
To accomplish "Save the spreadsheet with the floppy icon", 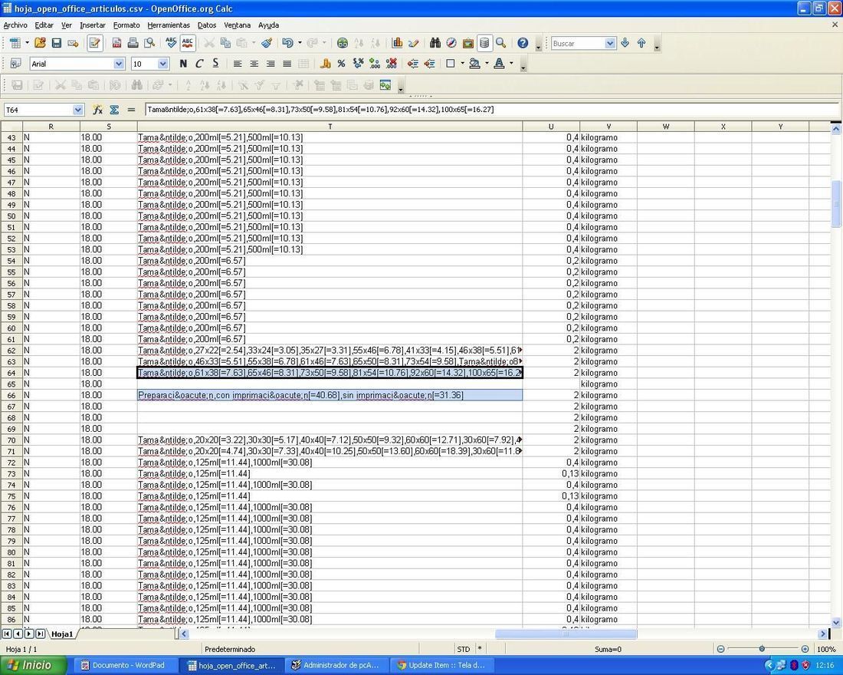I will [57, 43].
